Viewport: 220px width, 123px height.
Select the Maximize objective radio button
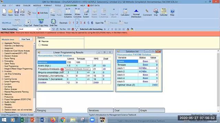(x=40, y=41)
